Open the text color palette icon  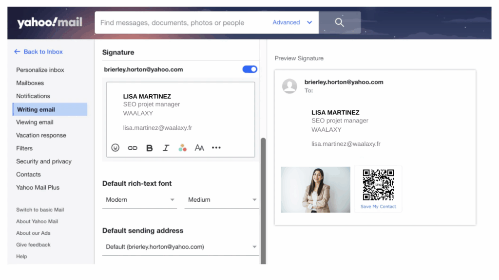[182, 147]
